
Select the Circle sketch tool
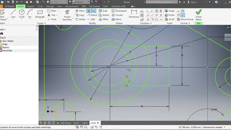pyautogui.click(x=22, y=14)
